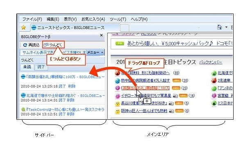Click the green PR badge before あとから嬉しい ad
The height and width of the screenshot is (164, 250).
120,43
